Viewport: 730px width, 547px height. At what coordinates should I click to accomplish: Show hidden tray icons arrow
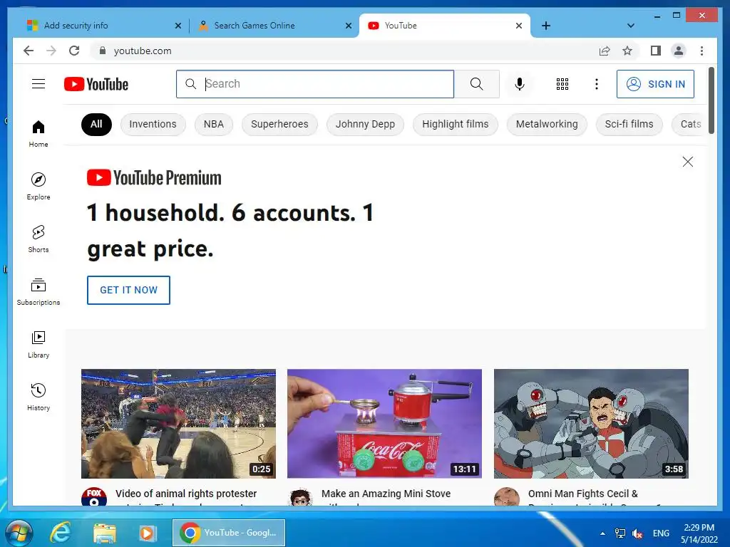click(x=603, y=533)
